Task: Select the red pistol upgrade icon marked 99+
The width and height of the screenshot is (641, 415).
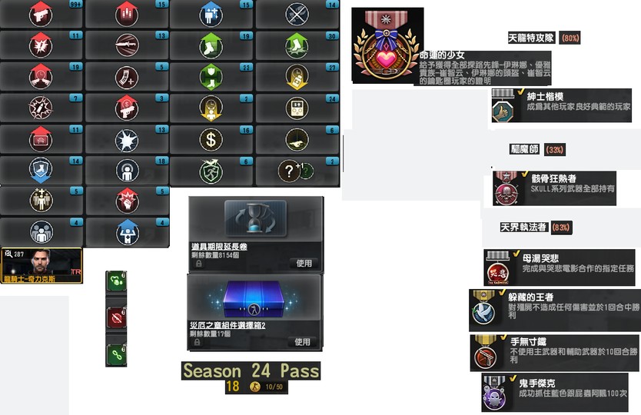Action: [41, 14]
